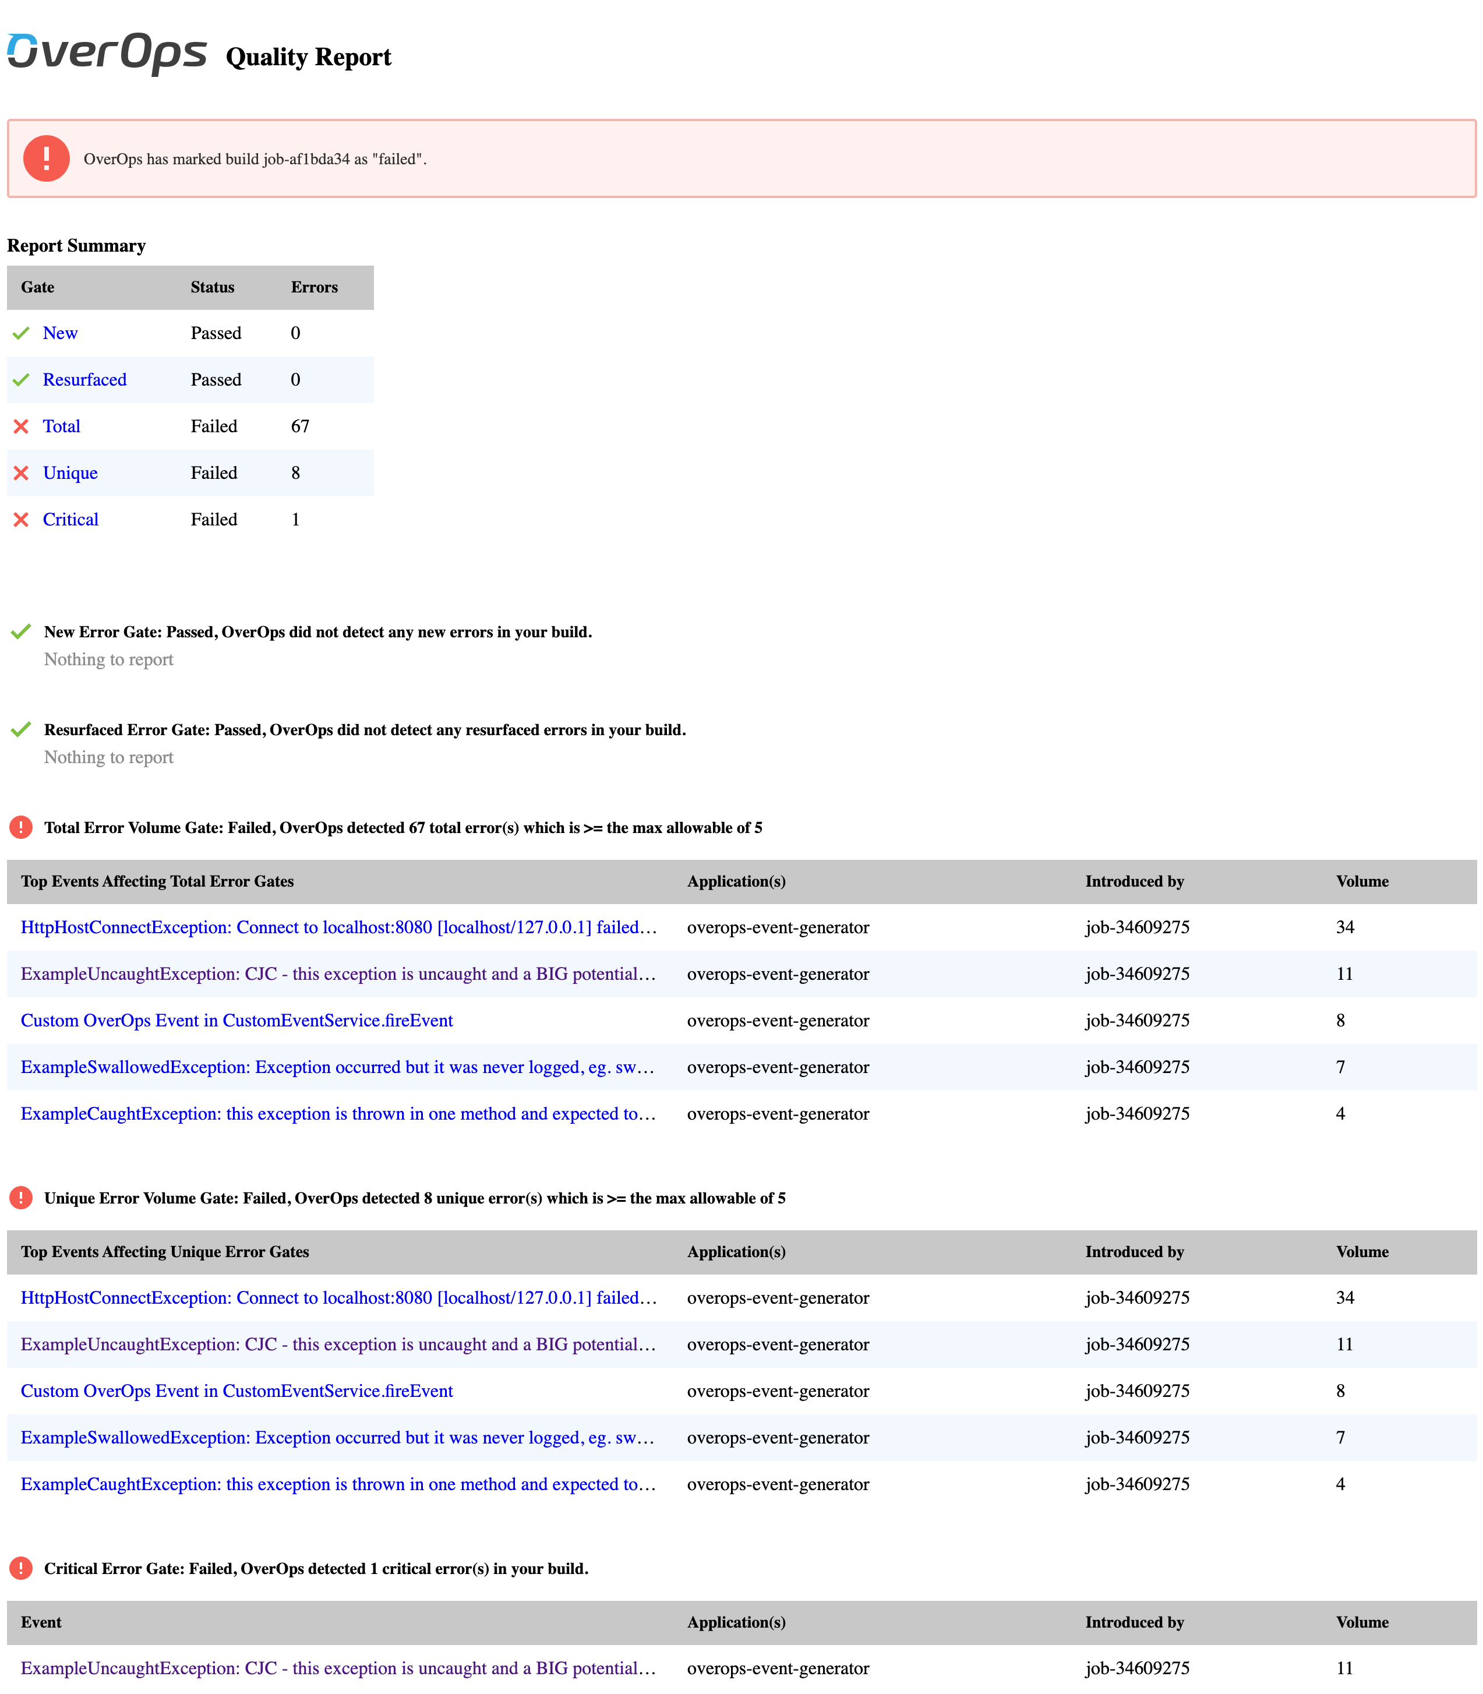Click the Status column header in summary table
Image resolution: width=1483 pixels, height=1694 pixels.
213,287
